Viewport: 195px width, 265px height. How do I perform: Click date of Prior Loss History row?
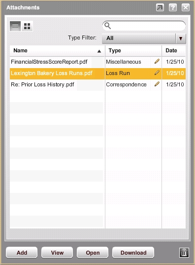tap(175, 84)
